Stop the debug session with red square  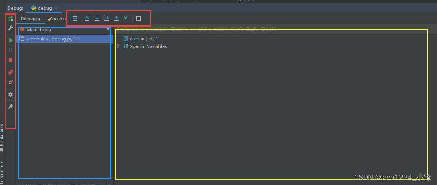(10, 60)
